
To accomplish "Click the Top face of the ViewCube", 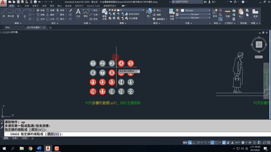I will tap(259, 44).
